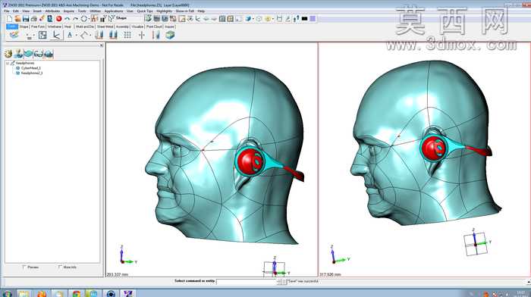Switch to the Mold and Die tab
531x297 pixels.
[x=85, y=27]
